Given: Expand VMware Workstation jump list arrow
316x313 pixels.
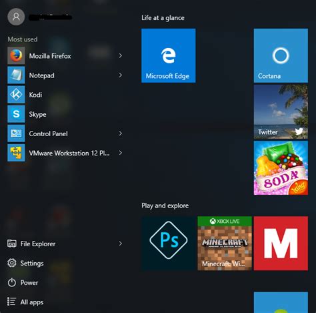Looking at the screenshot, I should (x=121, y=153).
